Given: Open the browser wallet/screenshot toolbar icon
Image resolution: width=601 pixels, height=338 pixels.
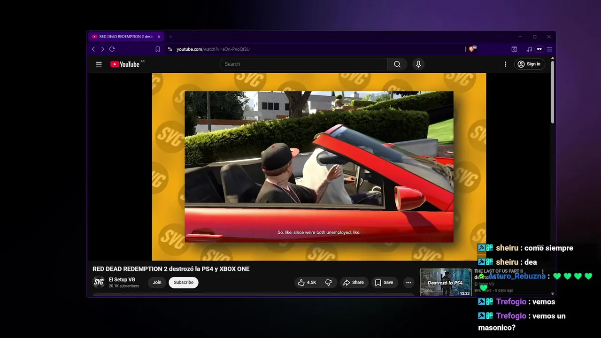Looking at the screenshot, I should pyautogui.click(x=514, y=49).
